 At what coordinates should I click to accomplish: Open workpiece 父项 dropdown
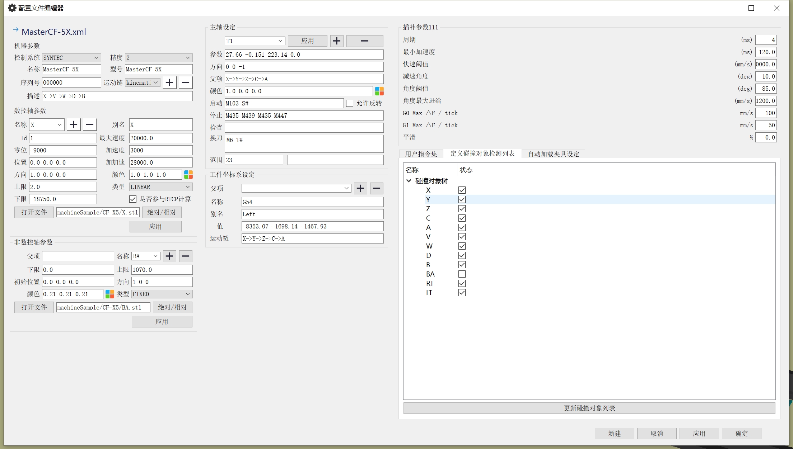(x=296, y=188)
